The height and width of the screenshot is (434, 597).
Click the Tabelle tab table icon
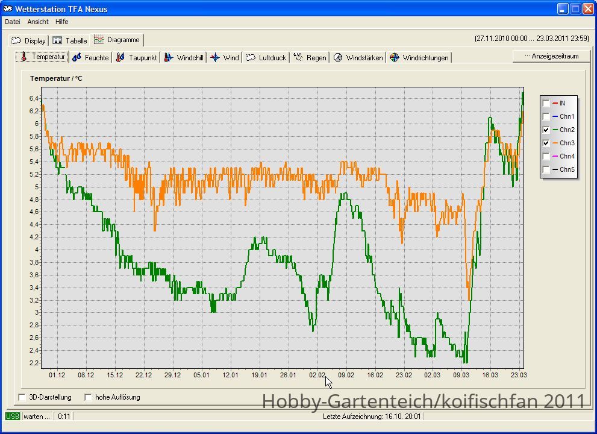[57, 40]
